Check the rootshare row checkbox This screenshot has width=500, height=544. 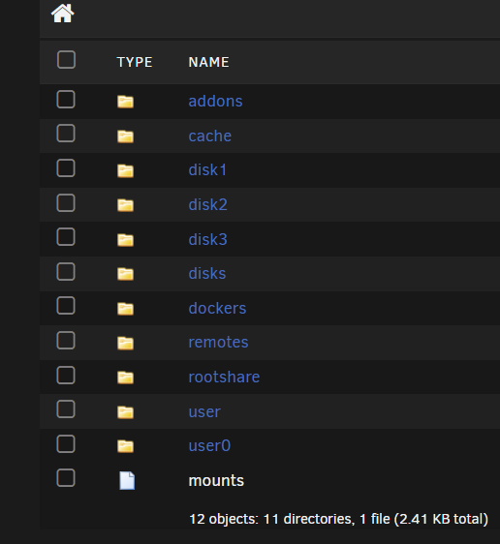[66, 375]
